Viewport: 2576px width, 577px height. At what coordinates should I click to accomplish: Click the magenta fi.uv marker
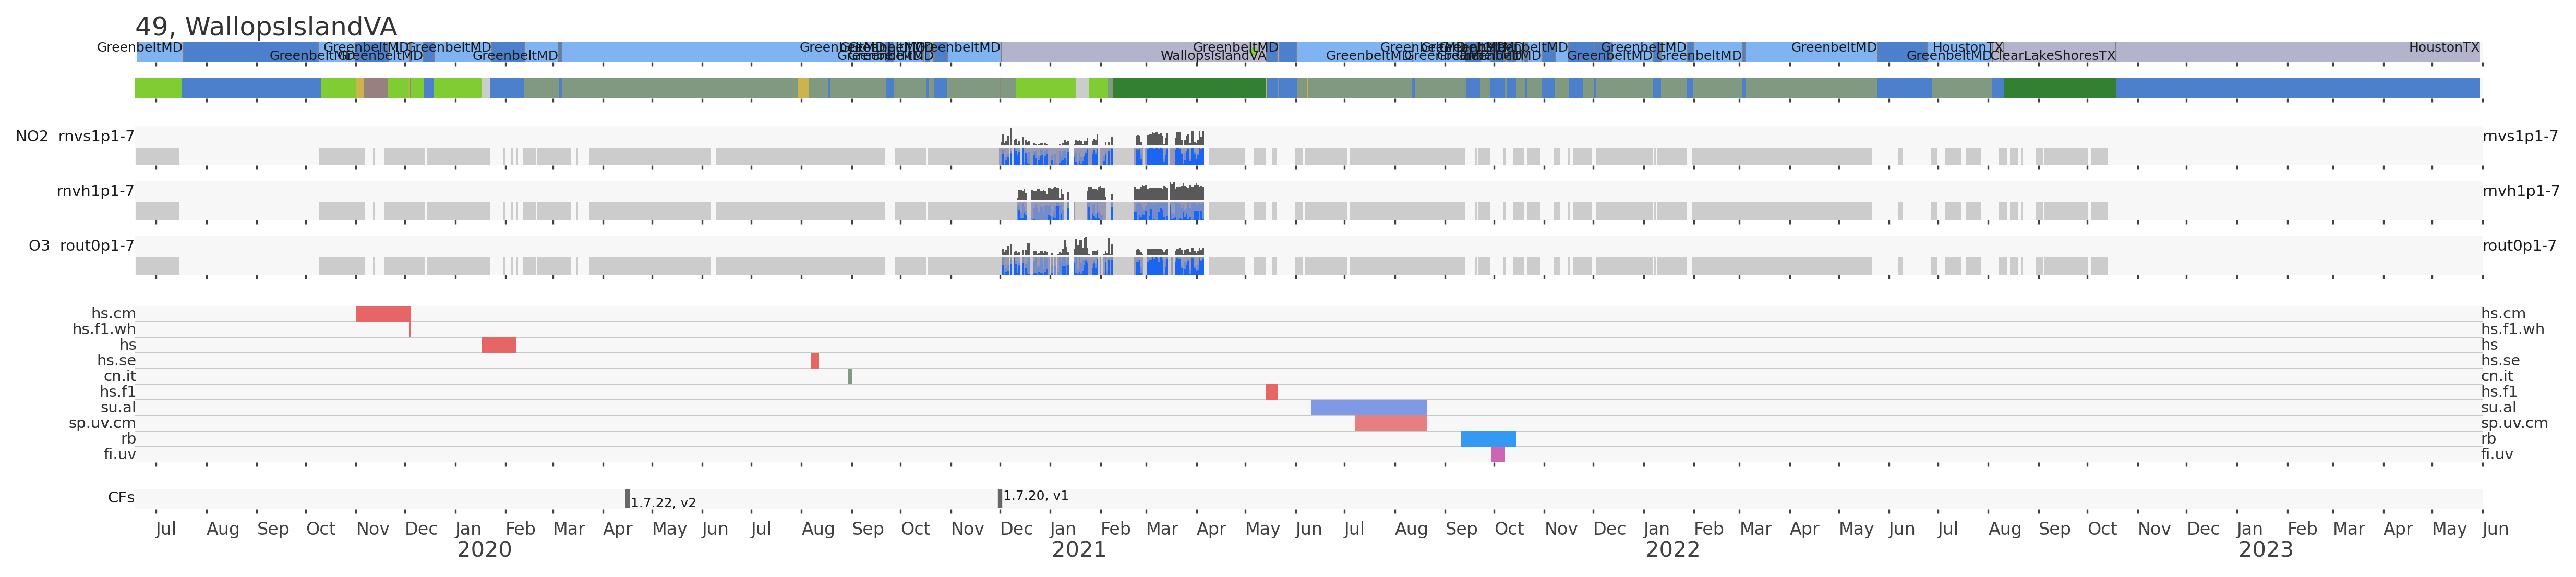click(x=1497, y=455)
